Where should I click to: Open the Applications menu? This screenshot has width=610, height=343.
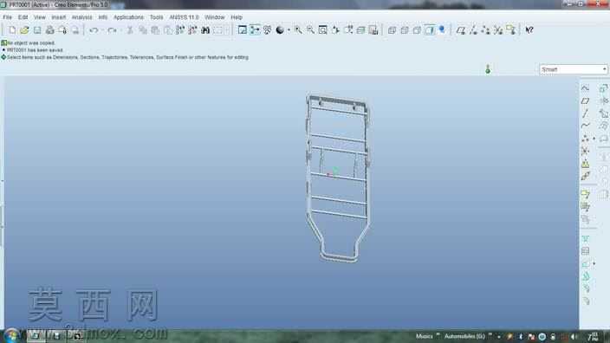[x=128, y=17]
